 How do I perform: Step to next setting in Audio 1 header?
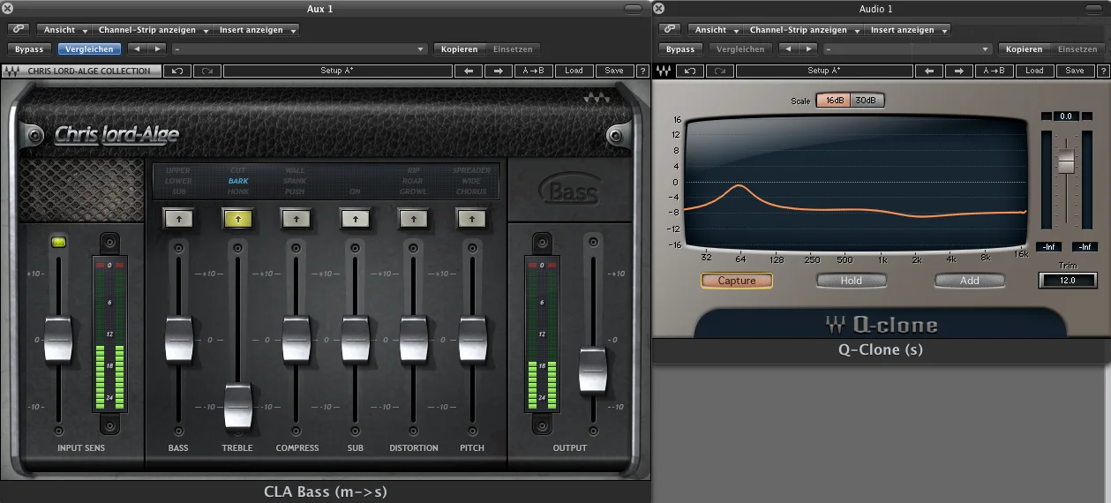click(807, 49)
